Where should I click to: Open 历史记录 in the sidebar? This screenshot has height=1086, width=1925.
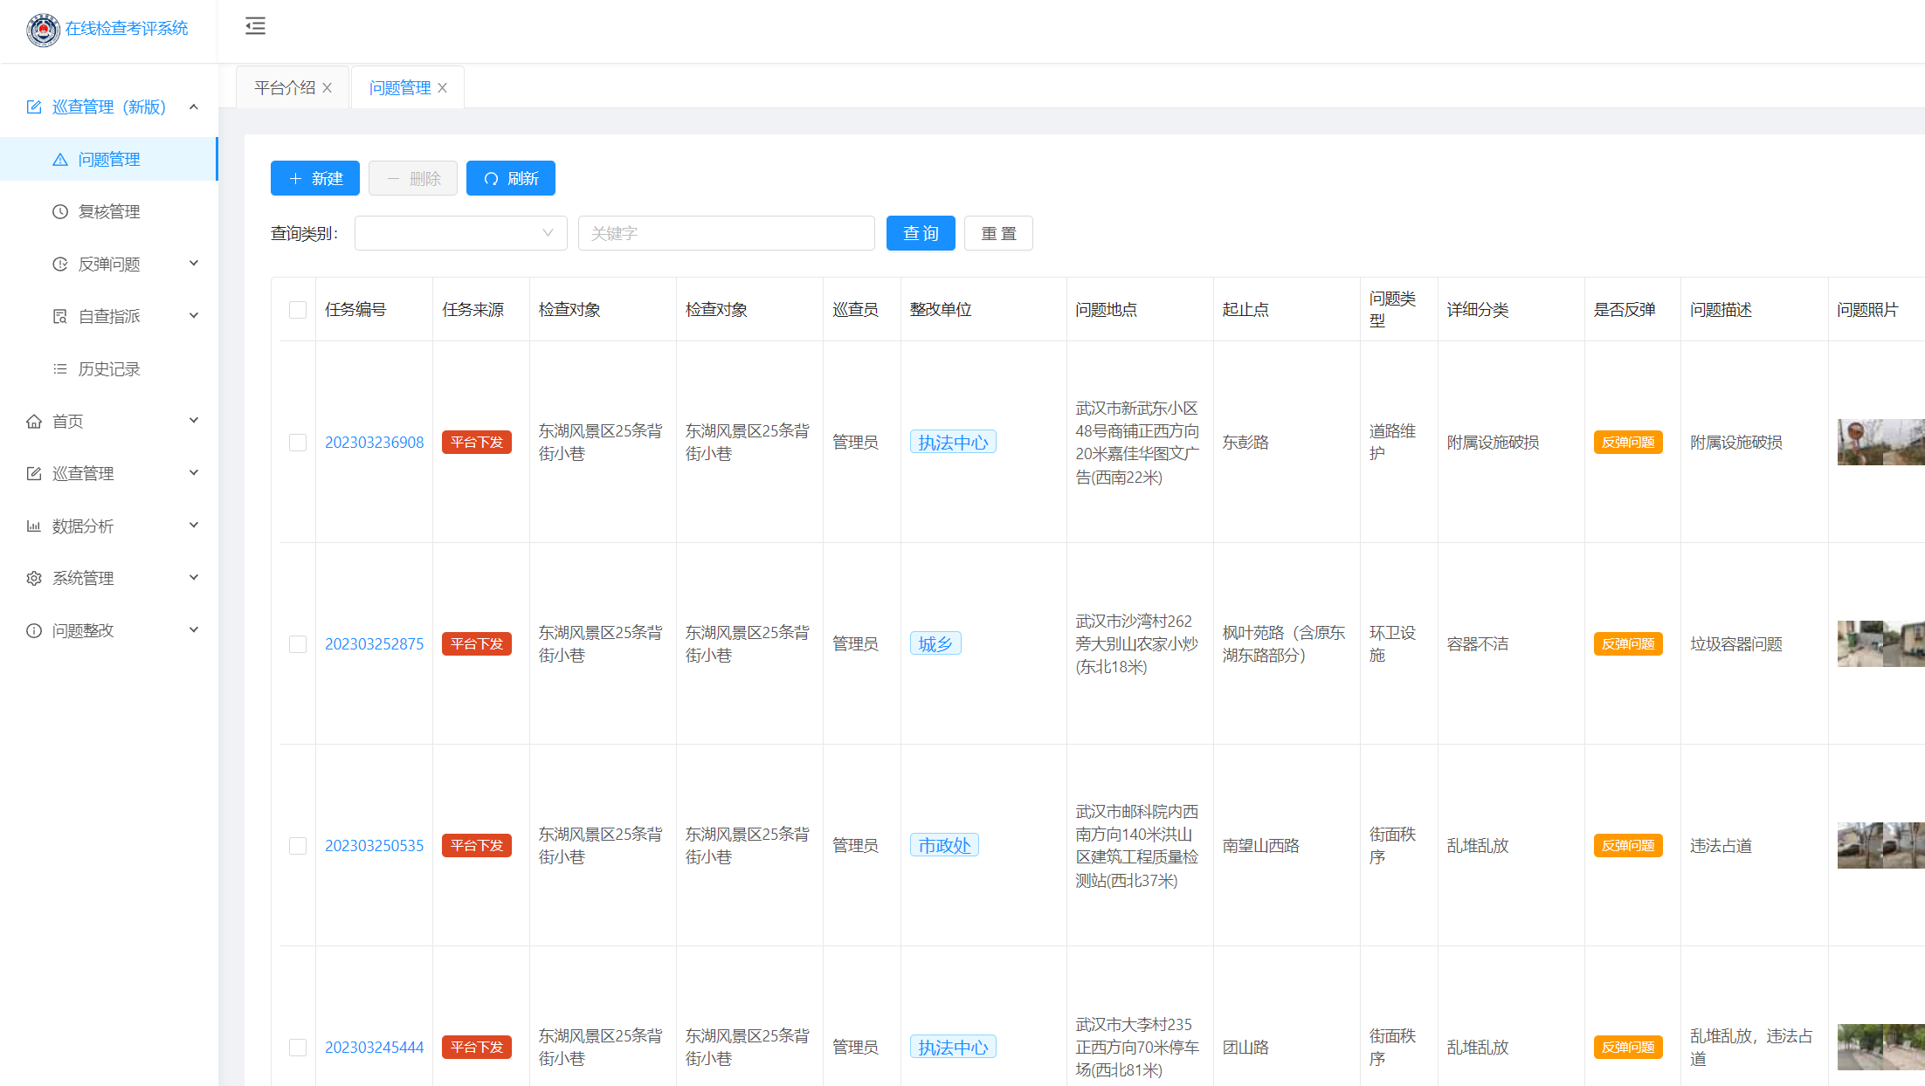108,368
